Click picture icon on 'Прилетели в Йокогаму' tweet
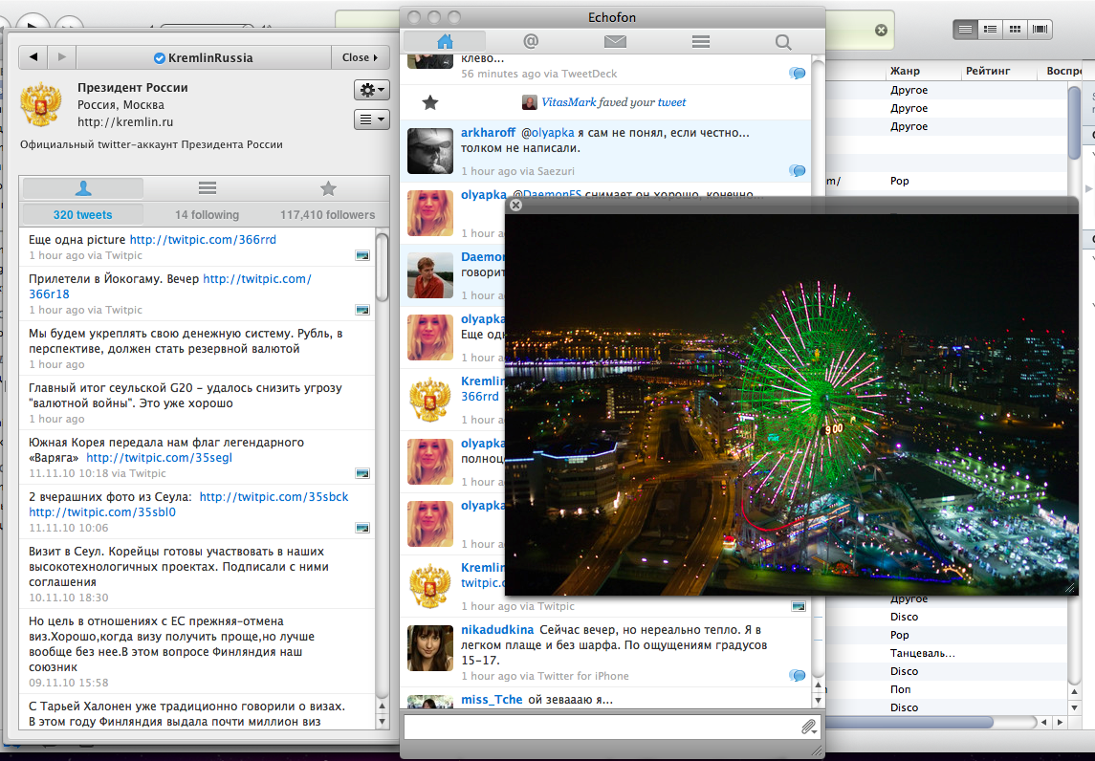Image resolution: width=1095 pixels, height=761 pixels. [x=362, y=310]
